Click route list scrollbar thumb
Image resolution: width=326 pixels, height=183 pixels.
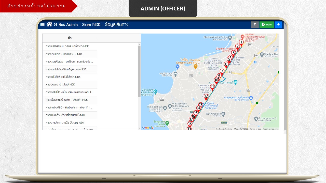139,71
